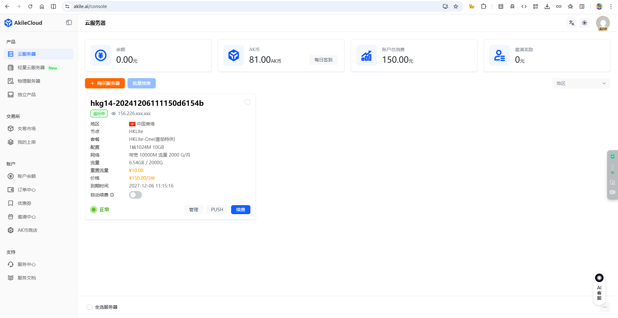618x318 pixels.
Task: Open language translation icon in header
Action: click(x=572, y=23)
